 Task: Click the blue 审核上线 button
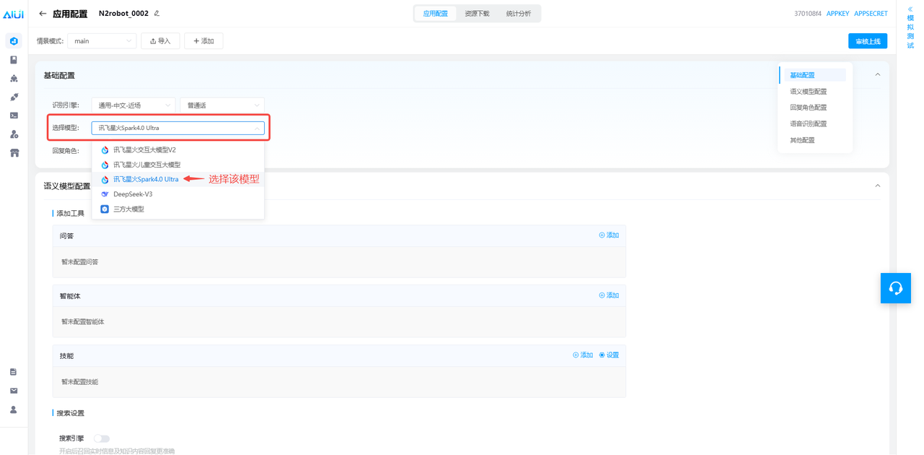click(x=868, y=41)
